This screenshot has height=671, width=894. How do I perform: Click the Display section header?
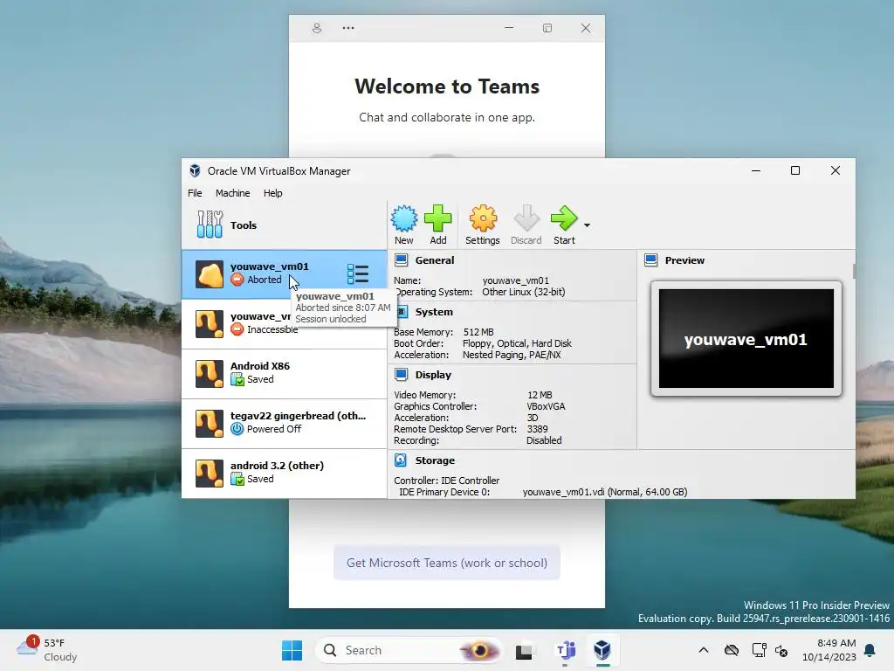coord(433,375)
